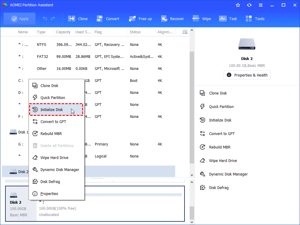Click the refresh icon in title bar
Viewport: 300px width, 225px height.
pyautogui.click(x=249, y=5)
